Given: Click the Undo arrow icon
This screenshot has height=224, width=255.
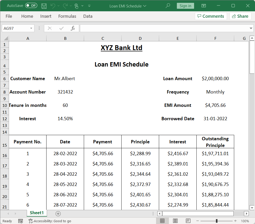Looking at the screenshot, I should tap(53, 6).
